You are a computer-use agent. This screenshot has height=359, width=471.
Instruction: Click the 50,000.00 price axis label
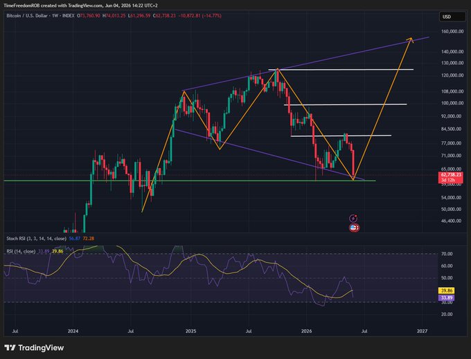click(x=451, y=209)
